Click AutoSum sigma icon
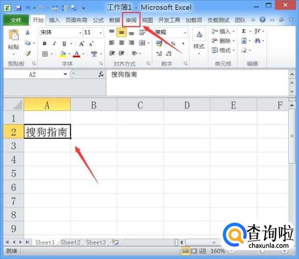299x259 pixels. point(244,31)
